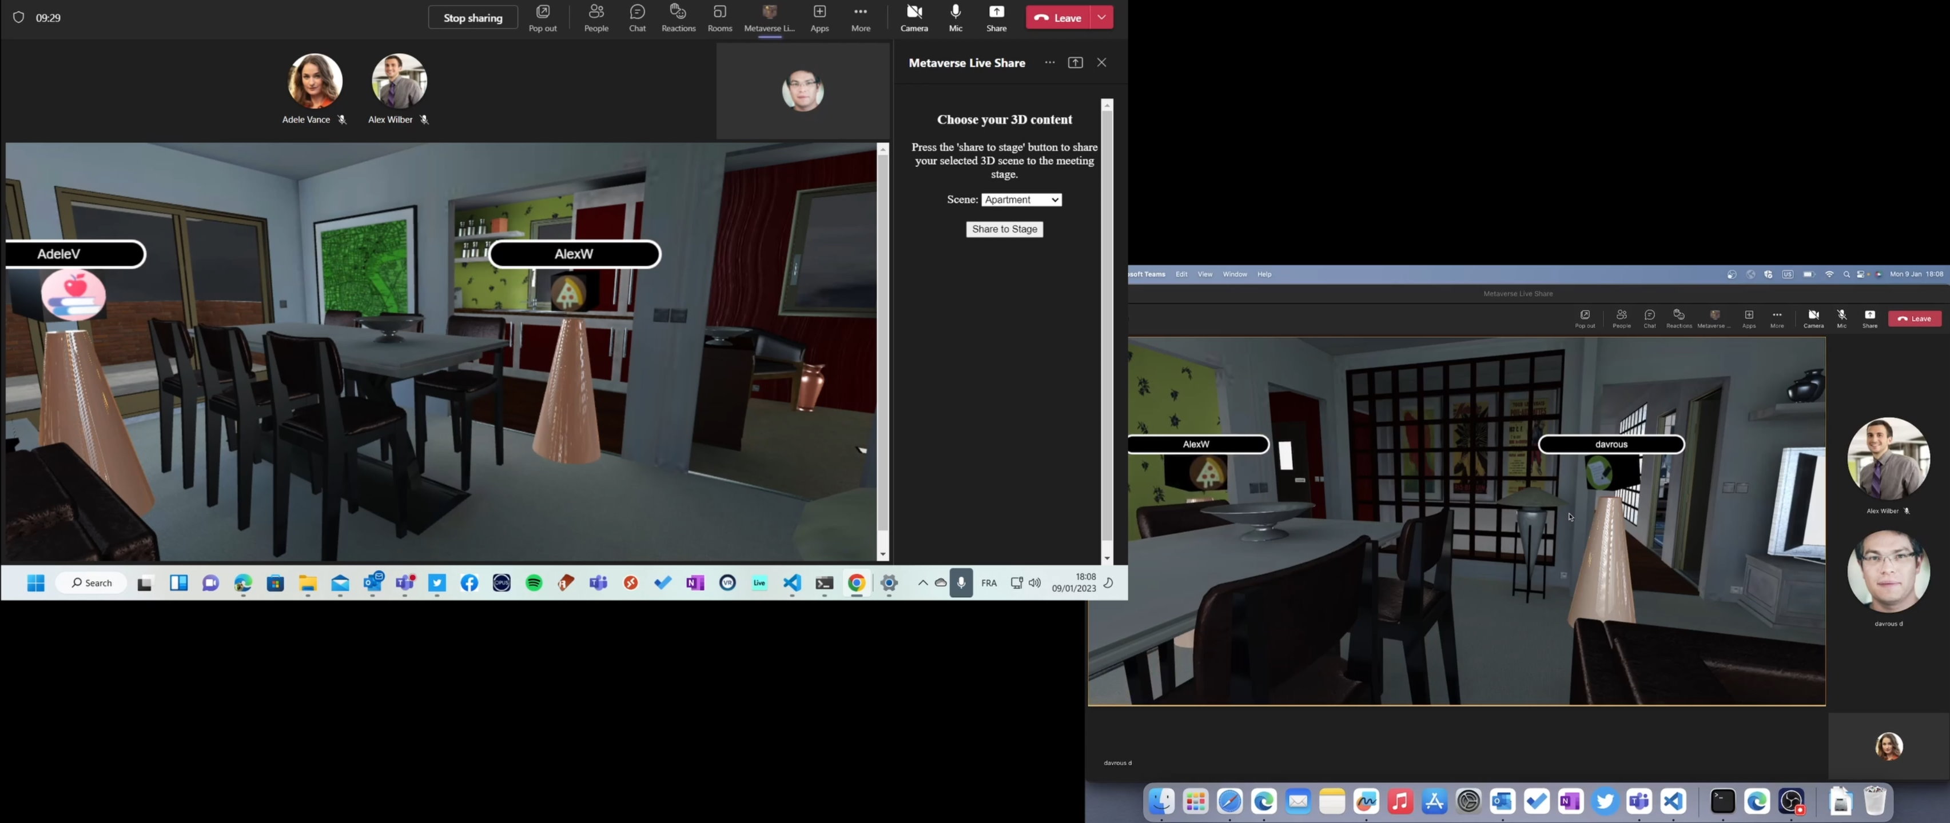The height and width of the screenshot is (823, 1950).
Task: Click the Stop sharing button
Action: click(x=472, y=17)
